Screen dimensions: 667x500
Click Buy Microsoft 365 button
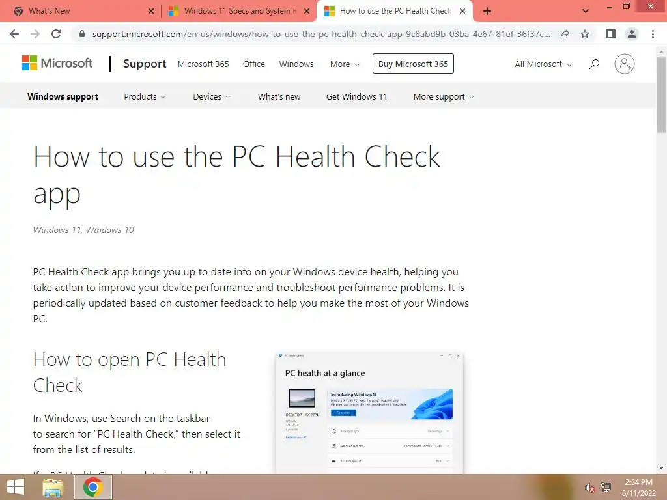click(413, 64)
